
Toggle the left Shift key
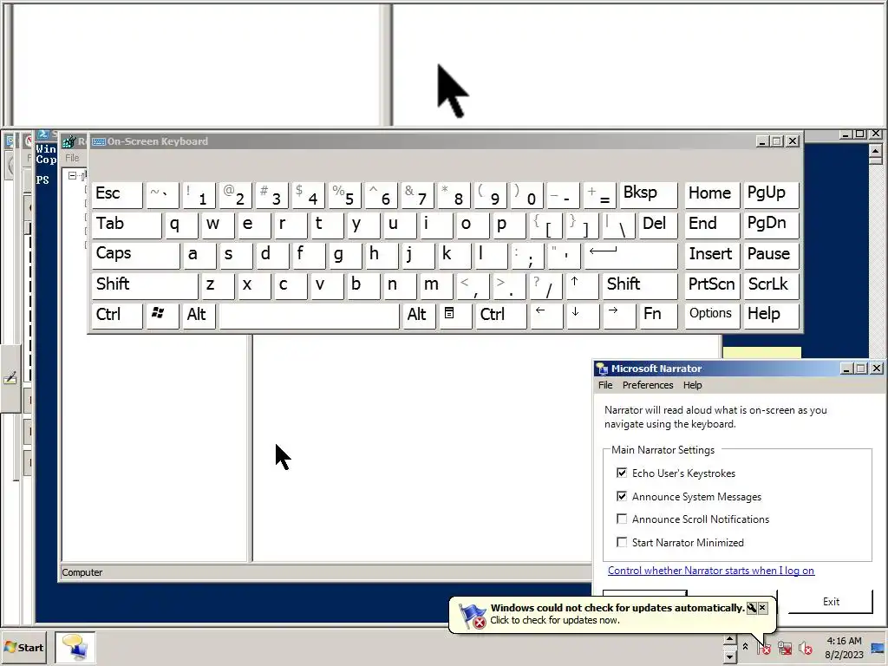click(x=145, y=284)
